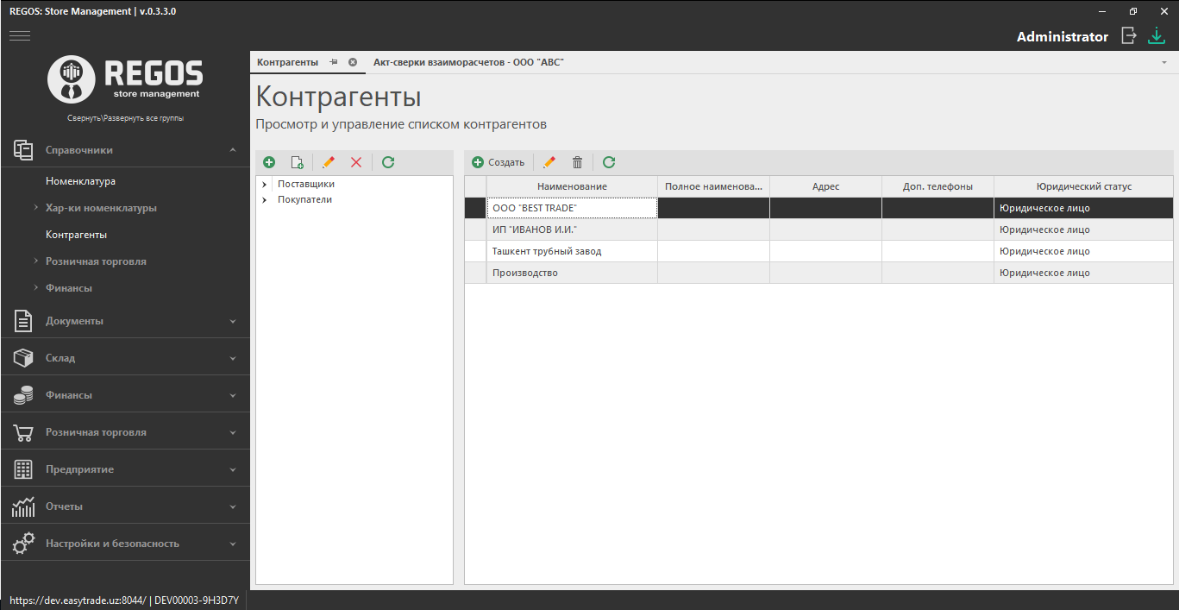Click the hamburger menu icon
This screenshot has width=1179, height=610.
tap(20, 35)
